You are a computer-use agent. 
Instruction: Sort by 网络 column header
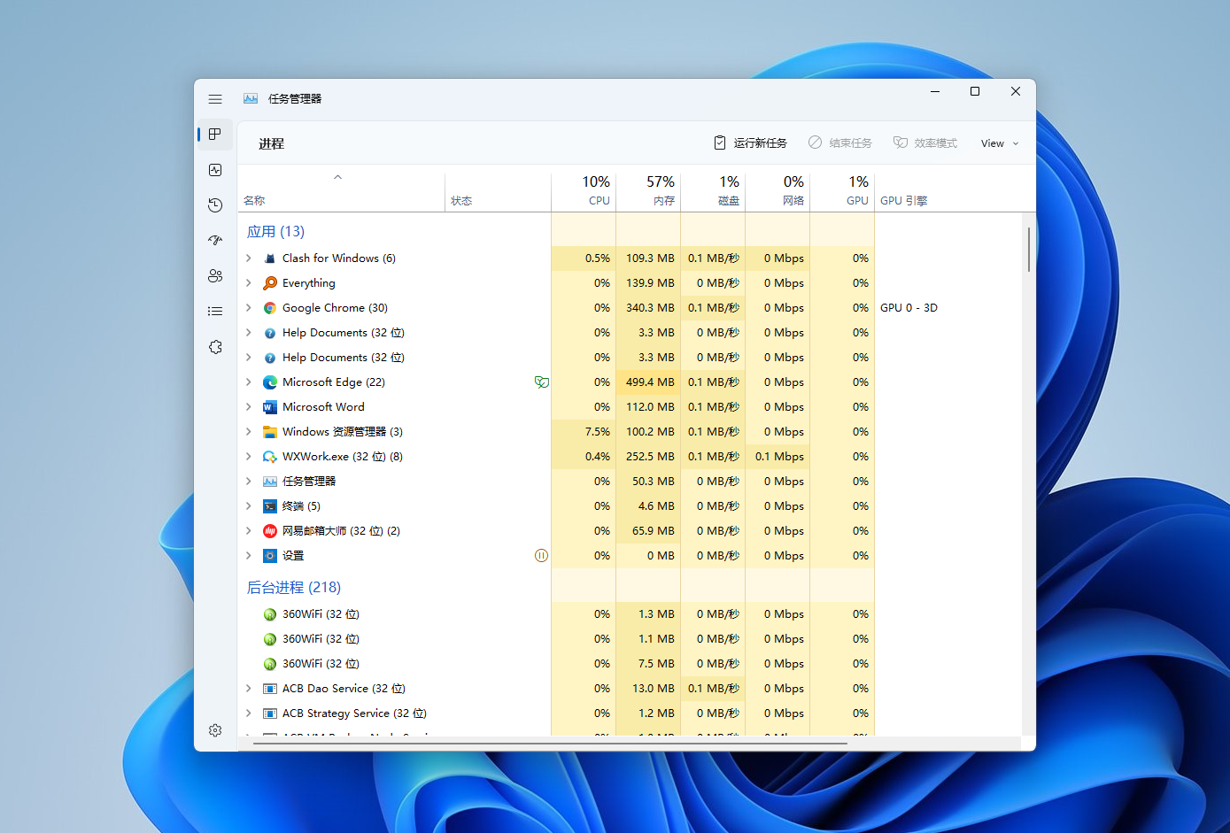coord(777,190)
